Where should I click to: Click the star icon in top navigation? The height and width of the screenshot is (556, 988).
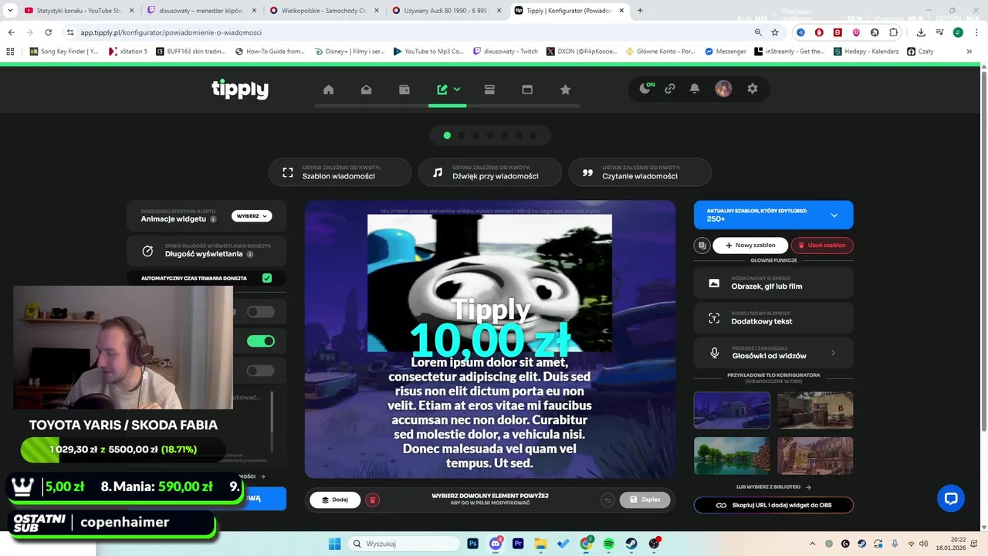[565, 90]
